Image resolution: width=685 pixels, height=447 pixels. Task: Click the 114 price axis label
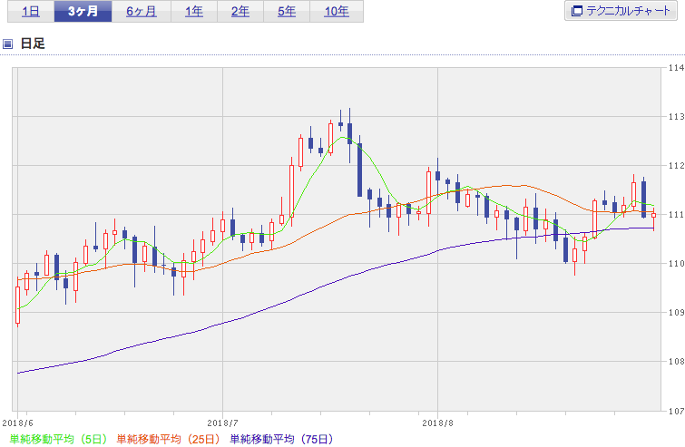tap(676, 68)
